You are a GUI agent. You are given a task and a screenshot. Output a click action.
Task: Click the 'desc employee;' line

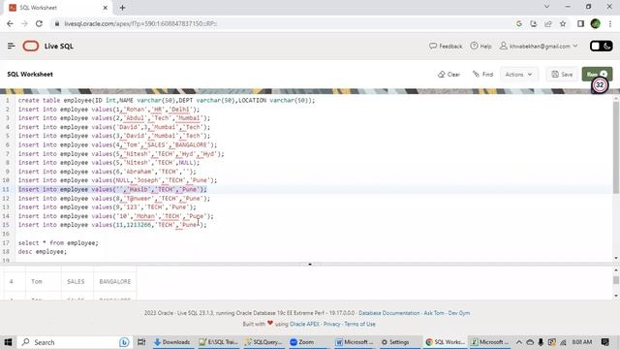click(x=43, y=252)
